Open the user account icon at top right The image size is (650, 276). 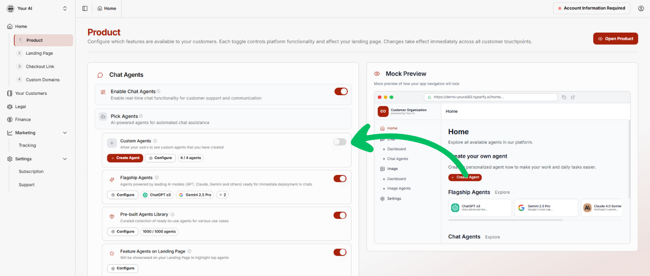(641, 9)
